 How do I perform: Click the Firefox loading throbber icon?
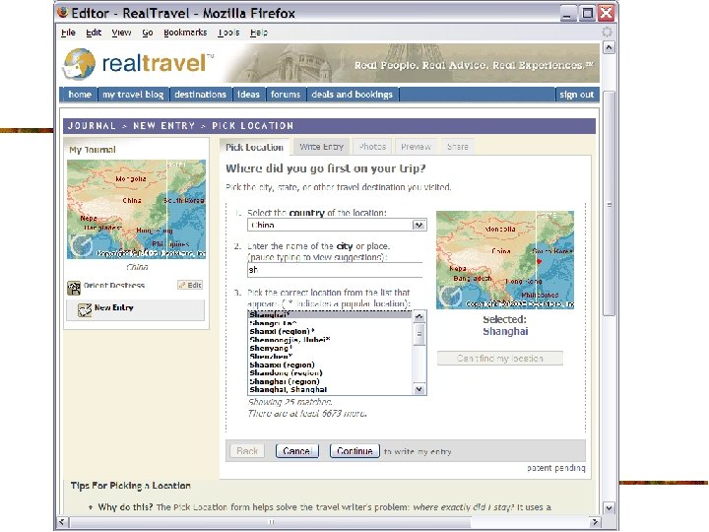608,33
